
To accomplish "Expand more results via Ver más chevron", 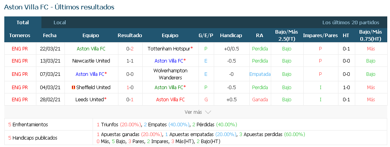I will pyautogui.click(x=208, y=112).
